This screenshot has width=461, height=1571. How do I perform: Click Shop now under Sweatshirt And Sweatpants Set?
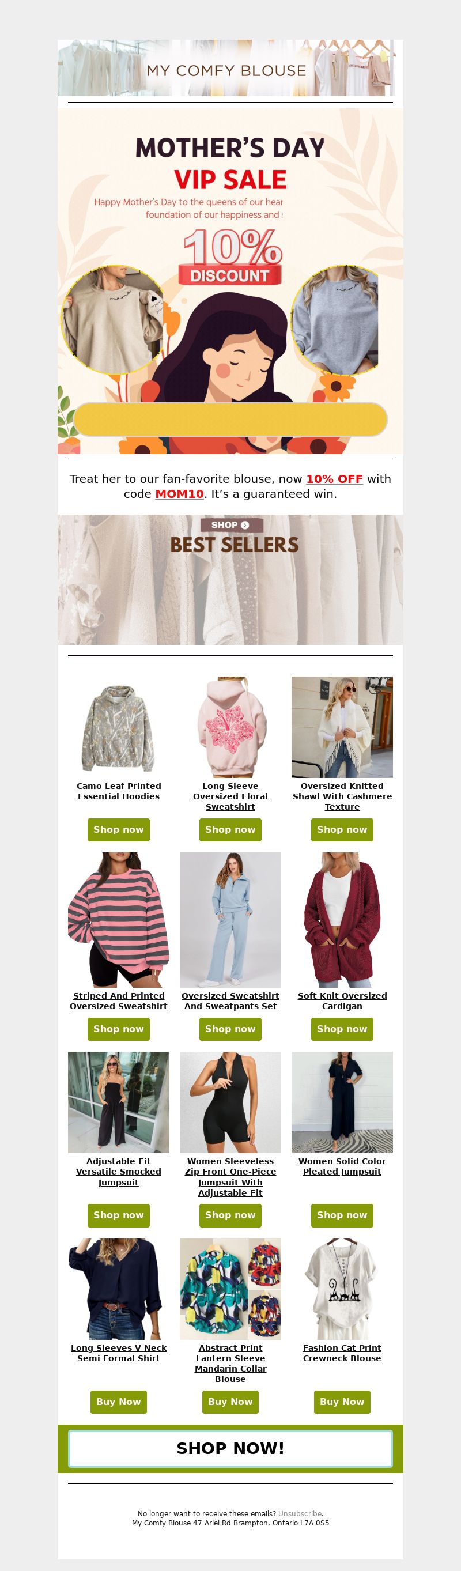tap(231, 1029)
